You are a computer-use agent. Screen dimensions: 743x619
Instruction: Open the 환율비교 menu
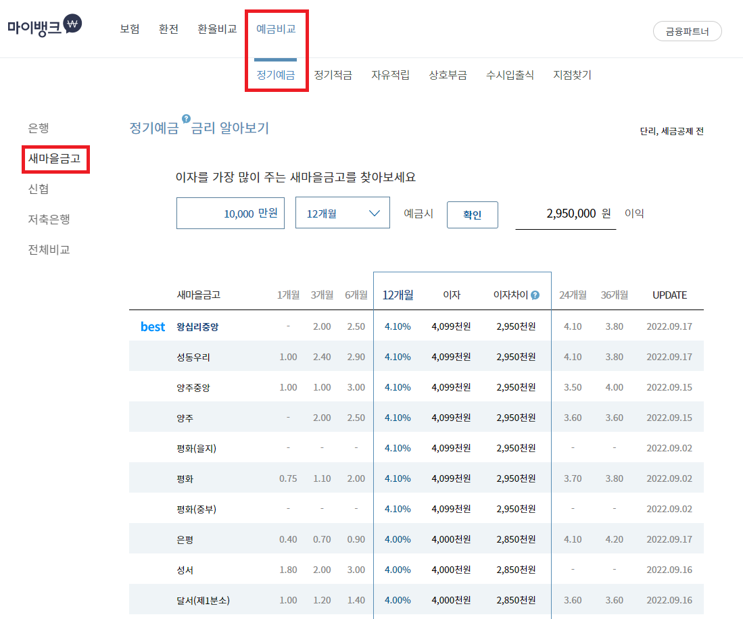[x=217, y=29]
